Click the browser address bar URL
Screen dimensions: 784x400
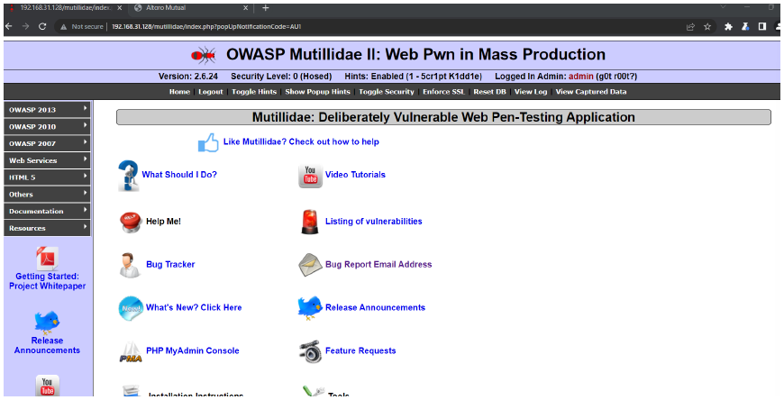206,26
